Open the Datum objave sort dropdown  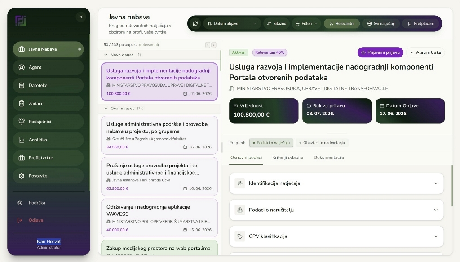point(232,23)
